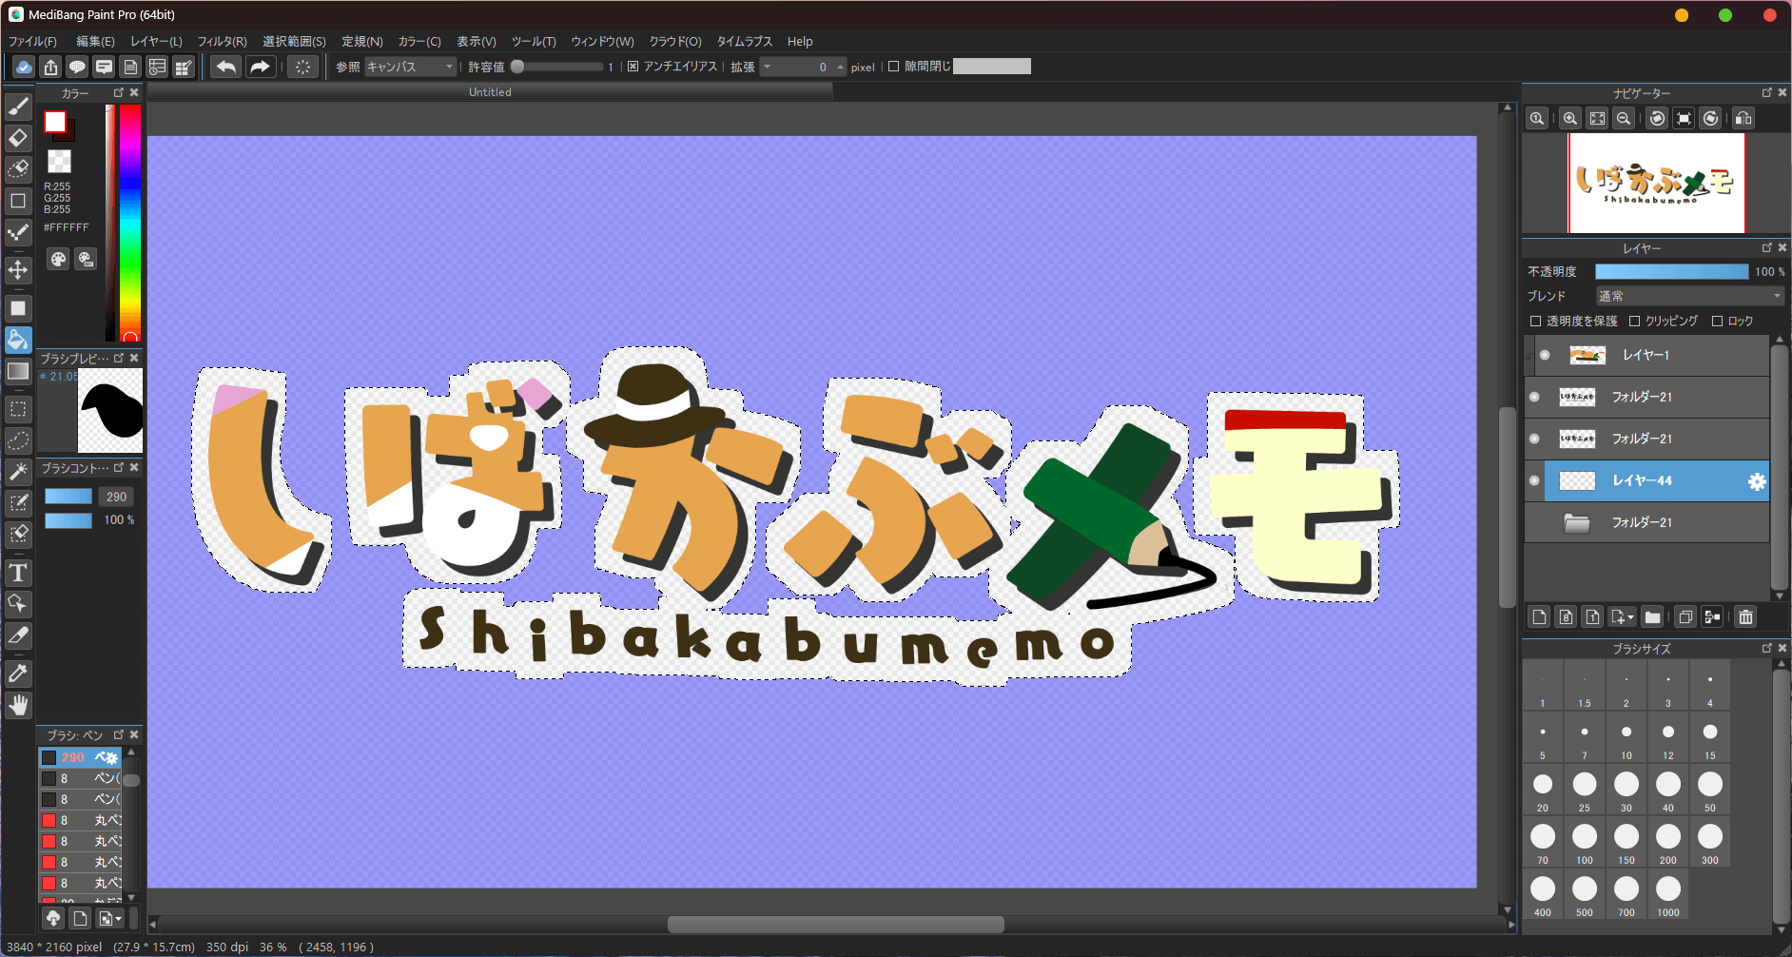Open the ブレンド mode dropdown
Image resolution: width=1792 pixels, height=957 pixels.
1689,297
